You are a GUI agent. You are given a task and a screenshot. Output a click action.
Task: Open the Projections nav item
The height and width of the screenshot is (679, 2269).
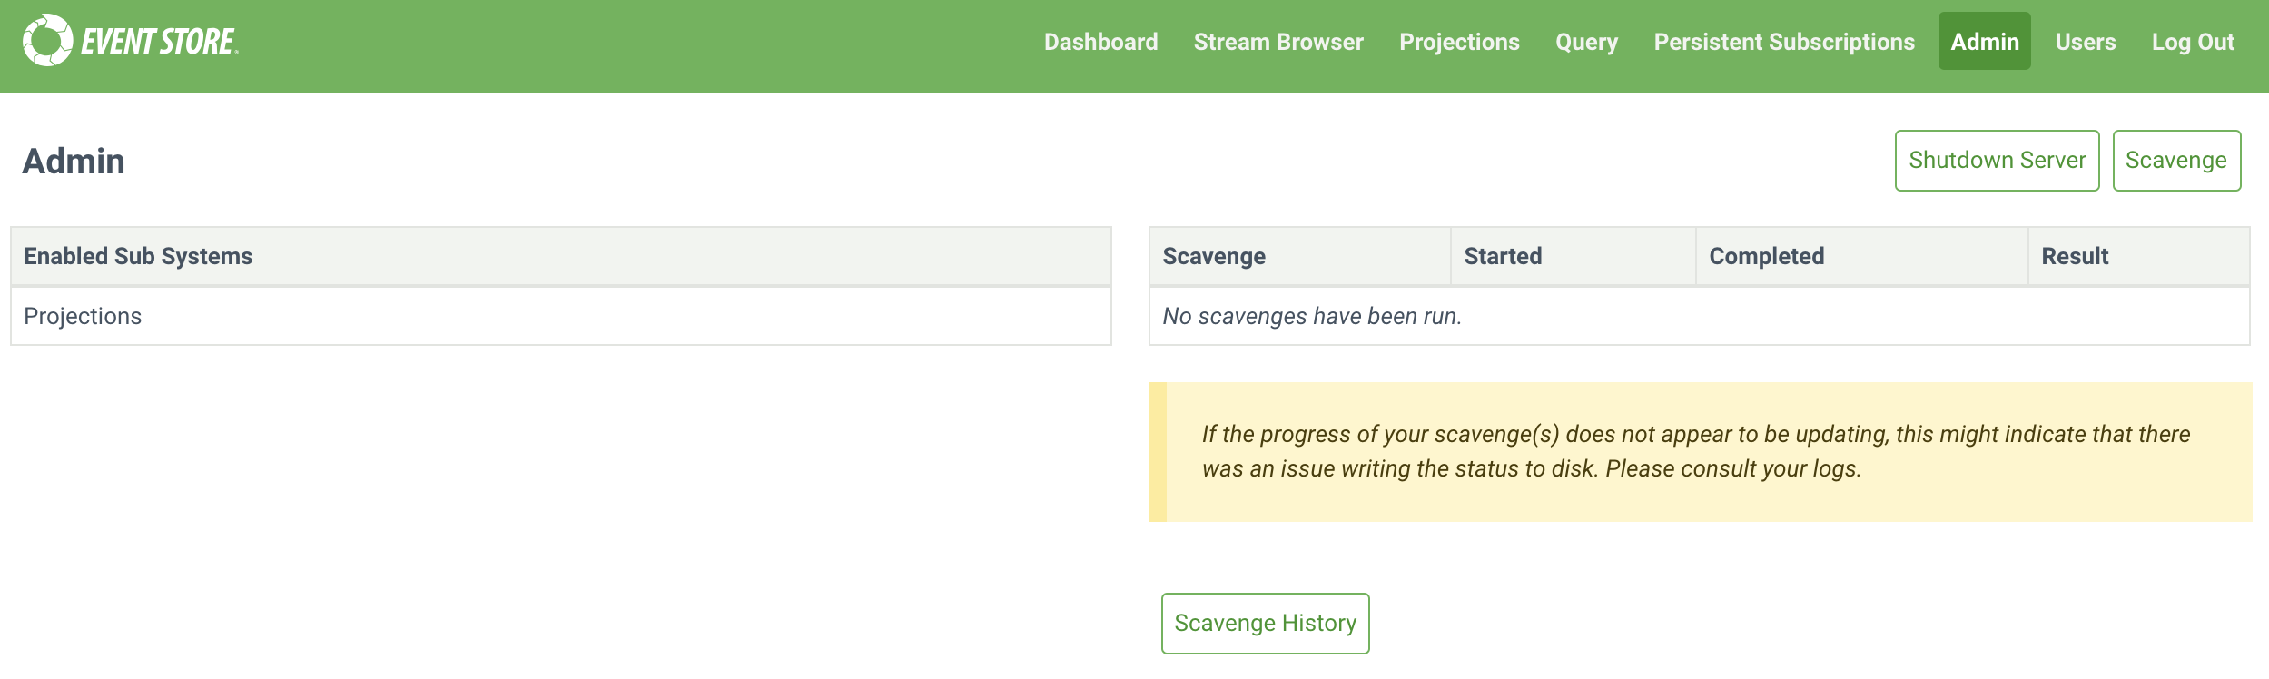point(1458,42)
